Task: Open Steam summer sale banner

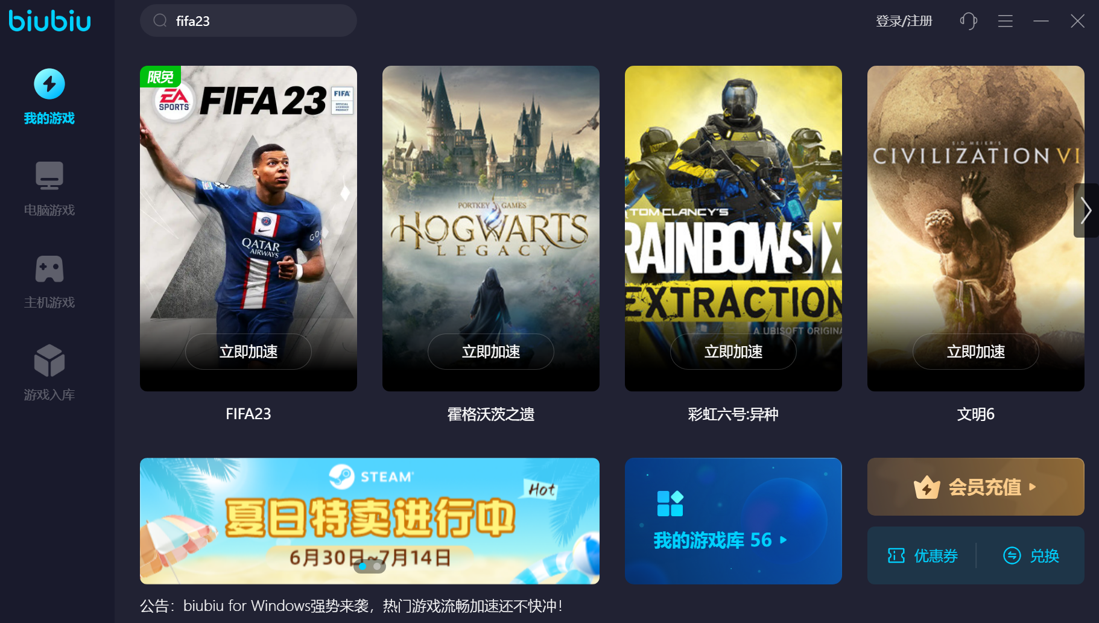Action: tap(370, 521)
